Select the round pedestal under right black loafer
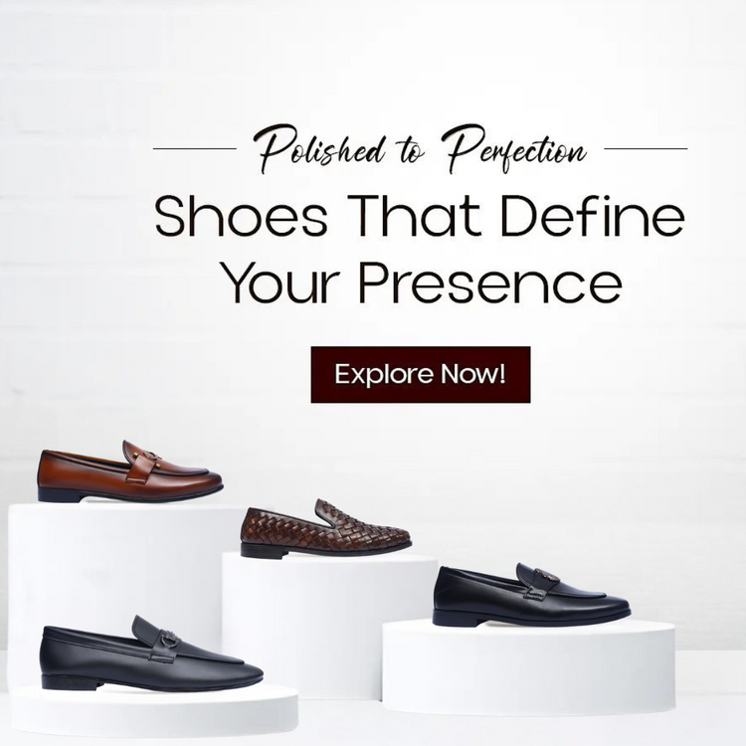 pos(528,667)
